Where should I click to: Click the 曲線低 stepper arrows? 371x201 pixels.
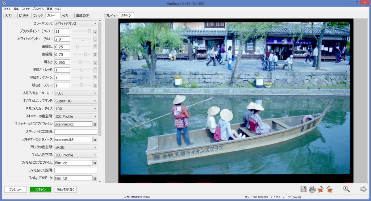pos(95,47)
